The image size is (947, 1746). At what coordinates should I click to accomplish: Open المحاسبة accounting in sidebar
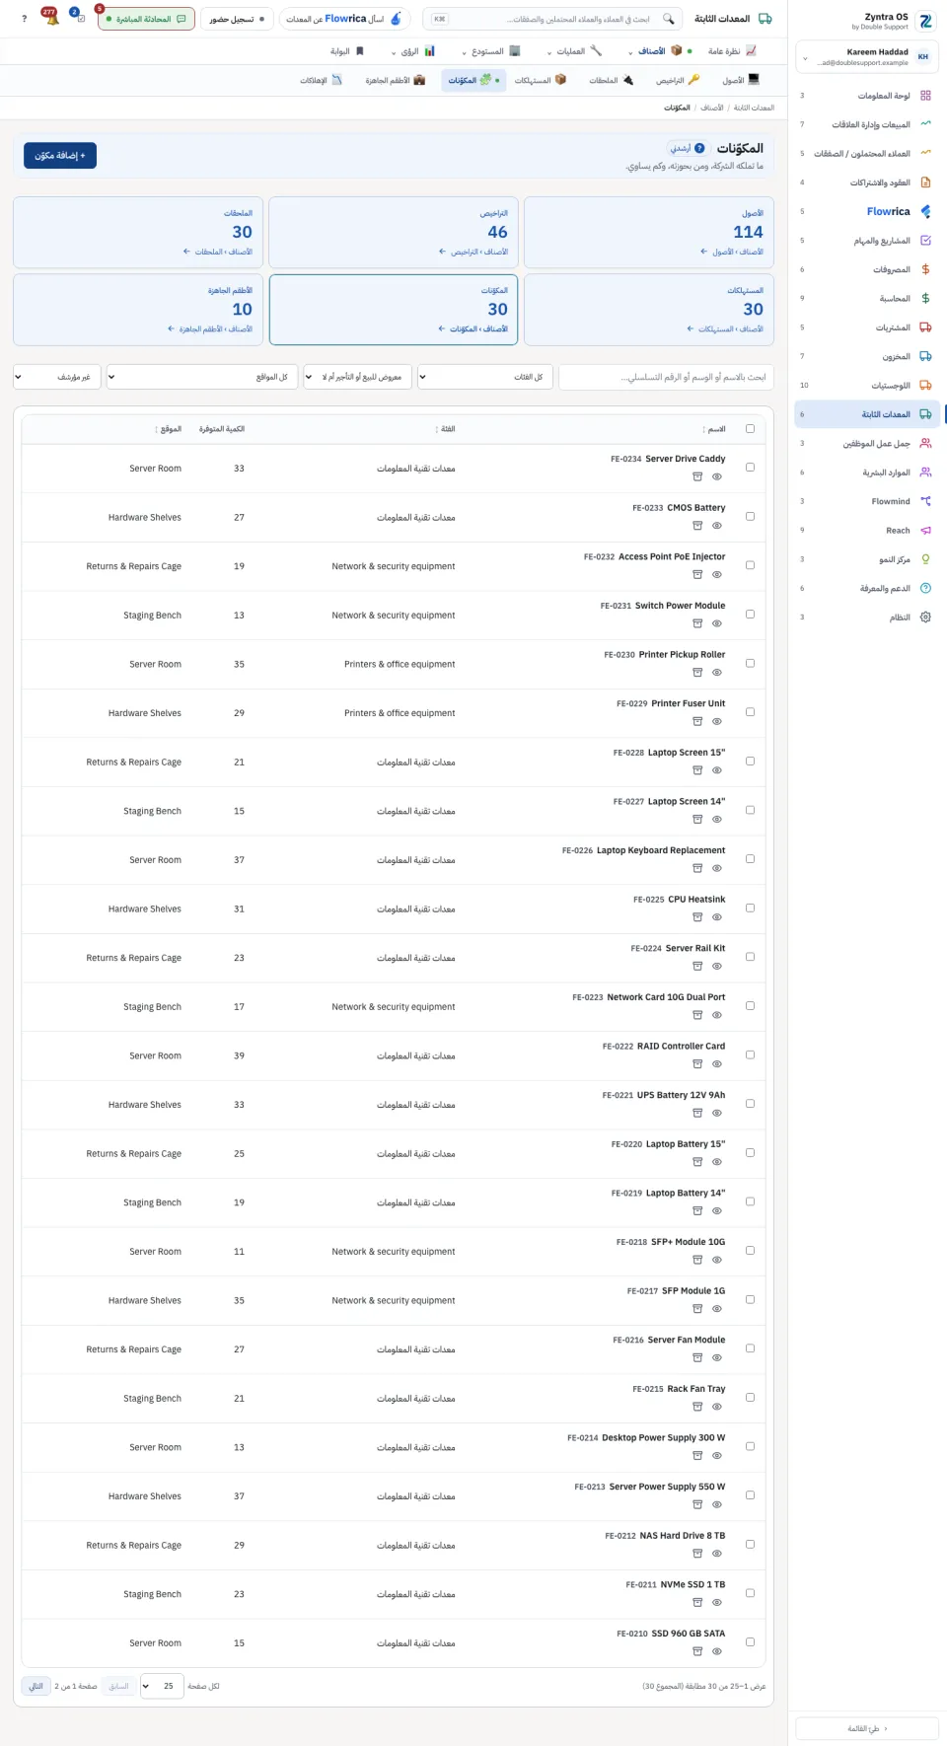click(868, 298)
